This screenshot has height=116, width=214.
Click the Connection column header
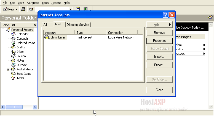122,33
